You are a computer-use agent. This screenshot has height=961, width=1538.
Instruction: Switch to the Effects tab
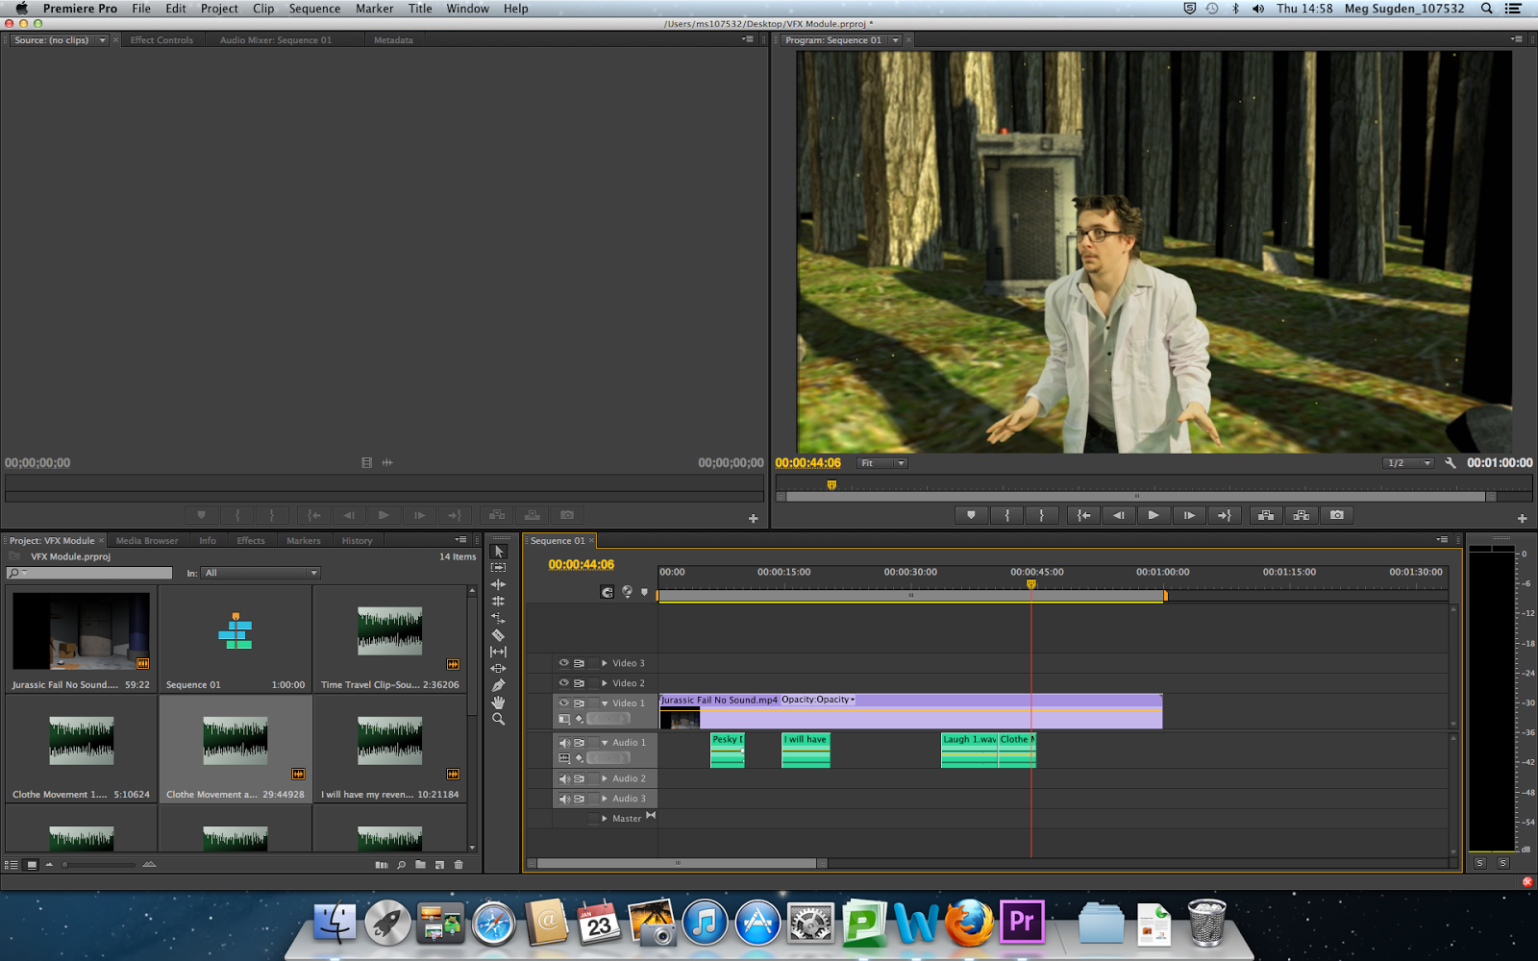click(x=251, y=541)
